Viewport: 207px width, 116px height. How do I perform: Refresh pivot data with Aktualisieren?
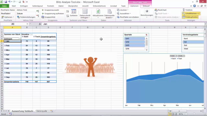tap(98, 14)
